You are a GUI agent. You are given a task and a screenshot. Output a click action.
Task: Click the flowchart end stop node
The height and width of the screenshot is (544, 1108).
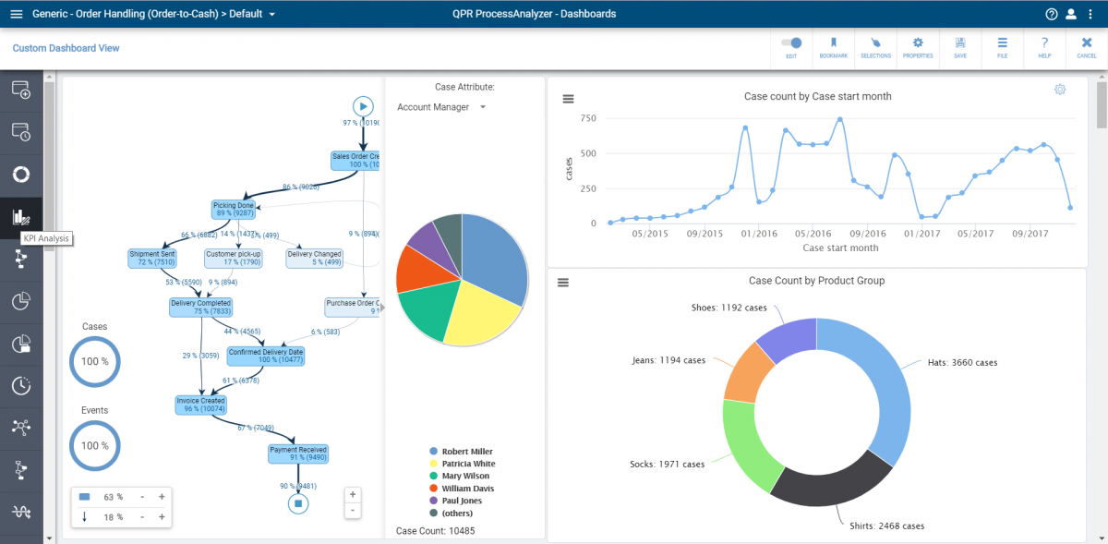tap(297, 503)
